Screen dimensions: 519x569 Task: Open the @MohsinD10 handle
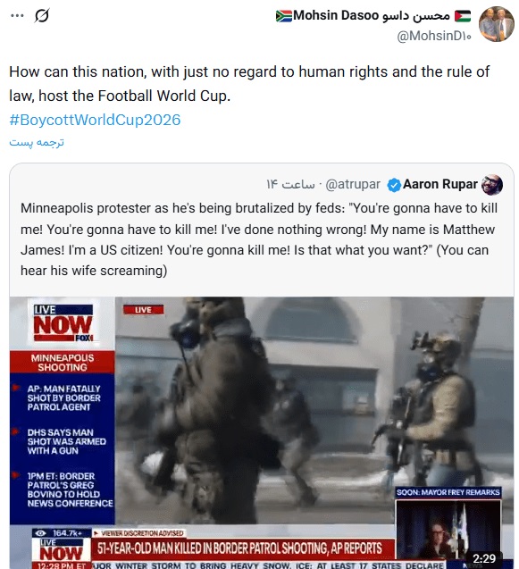tap(434, 36)
